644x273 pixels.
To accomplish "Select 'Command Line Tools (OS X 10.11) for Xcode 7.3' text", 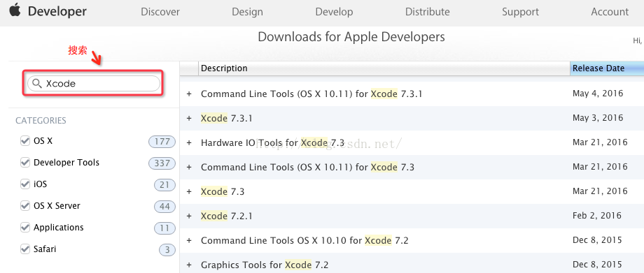I will click(x=307, y=168).
